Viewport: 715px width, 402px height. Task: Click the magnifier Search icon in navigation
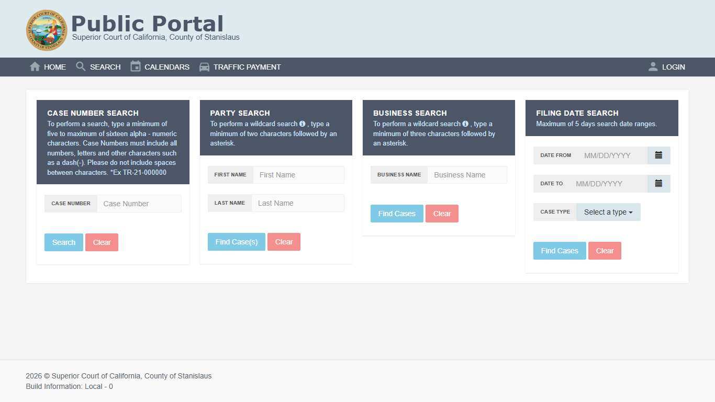coord(80,66)
